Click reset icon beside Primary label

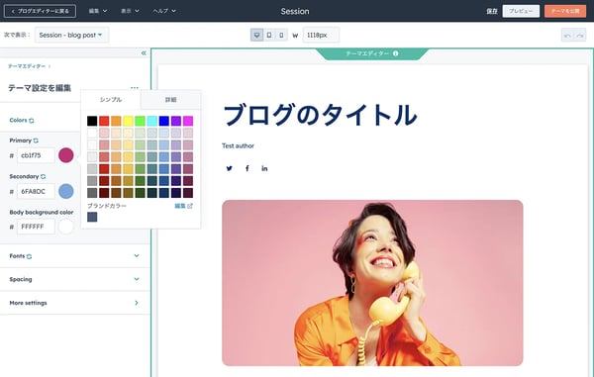(36, 141)
